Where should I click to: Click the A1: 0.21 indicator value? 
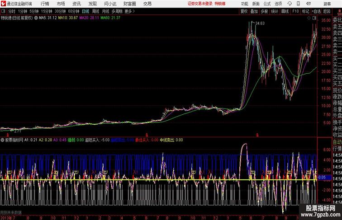(31, 140)
